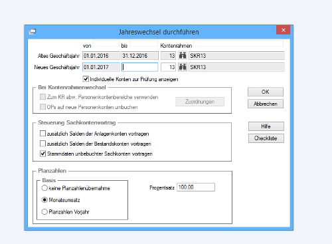Click the Steuerung Sachkontenvortrag group title
Screen dimensions: 332x244
(77, 122)
